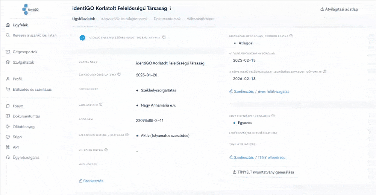Click help icon beside Szolgáltató label
Viewport: 376px width, 195px height.
(101, 105)
